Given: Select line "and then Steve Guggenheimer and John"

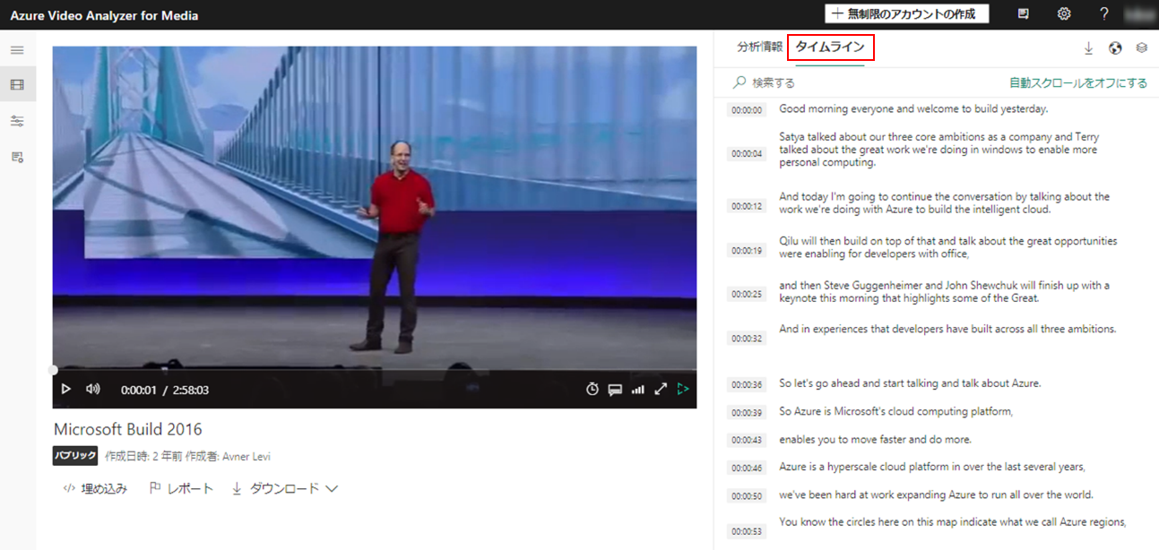Looking at the screenshot, I should [x=945, y=292].
